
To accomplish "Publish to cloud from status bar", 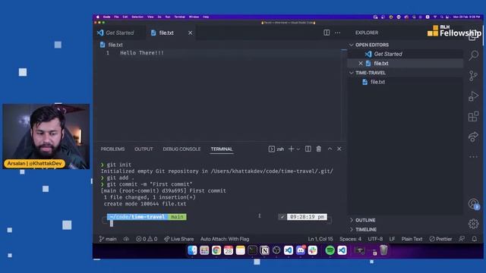I will [126, 239].
